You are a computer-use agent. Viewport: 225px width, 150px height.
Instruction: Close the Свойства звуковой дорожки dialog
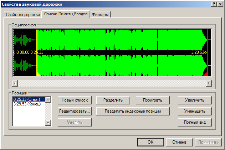220,4
